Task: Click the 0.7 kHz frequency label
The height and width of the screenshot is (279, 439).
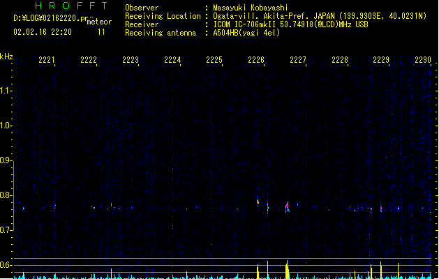Action: [x=6, y=230]
